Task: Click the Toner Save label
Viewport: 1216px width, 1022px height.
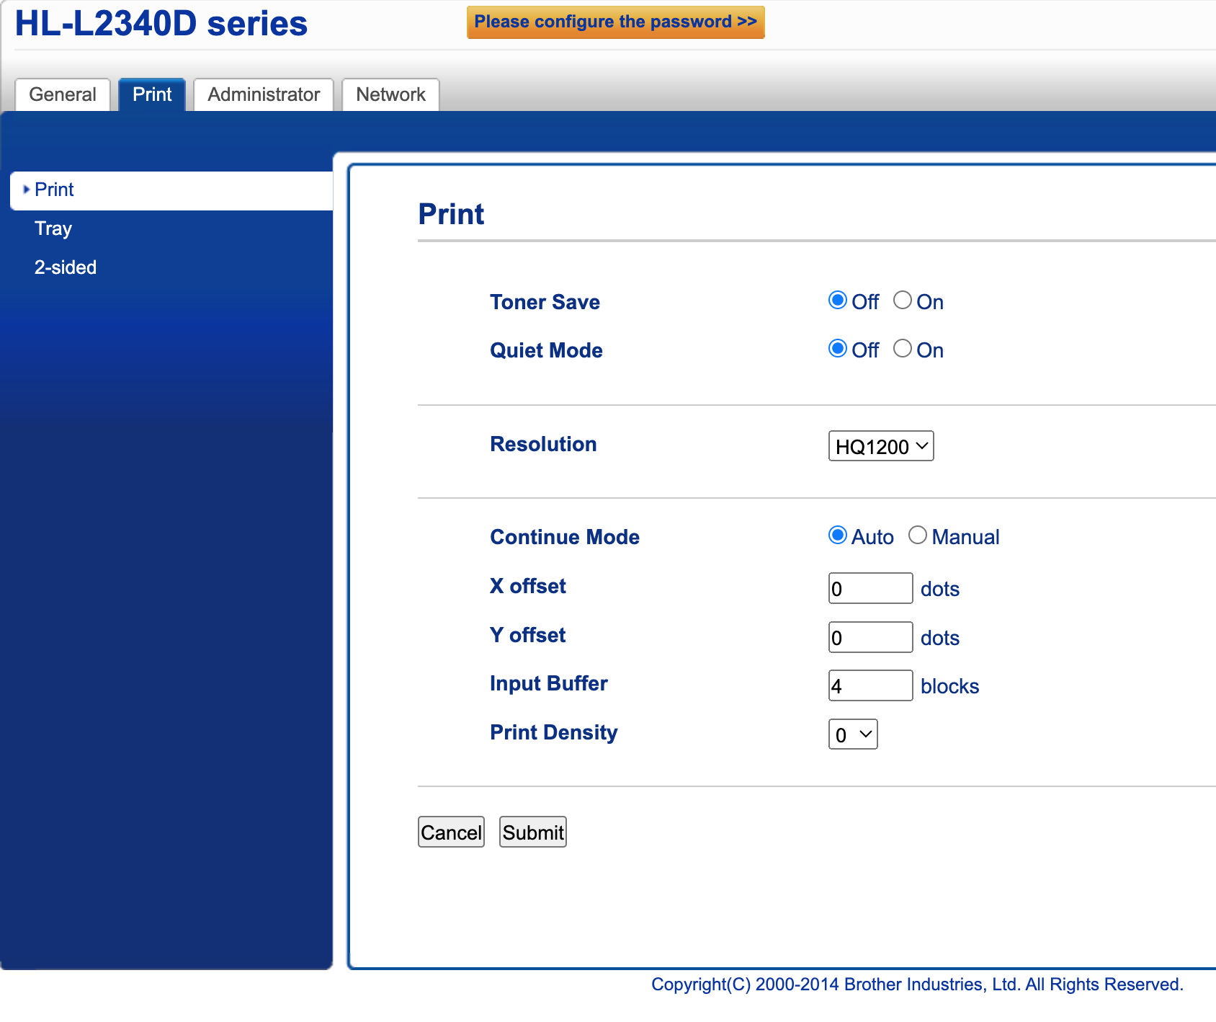Action: coord(545,302)
